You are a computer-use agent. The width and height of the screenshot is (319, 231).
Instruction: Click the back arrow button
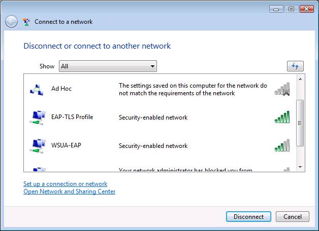tap(11, 21)
